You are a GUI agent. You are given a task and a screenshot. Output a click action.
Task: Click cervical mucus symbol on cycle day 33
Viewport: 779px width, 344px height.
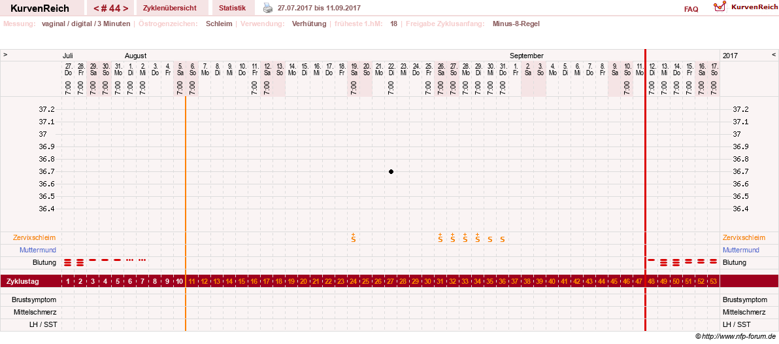click(x=465, y=237)
